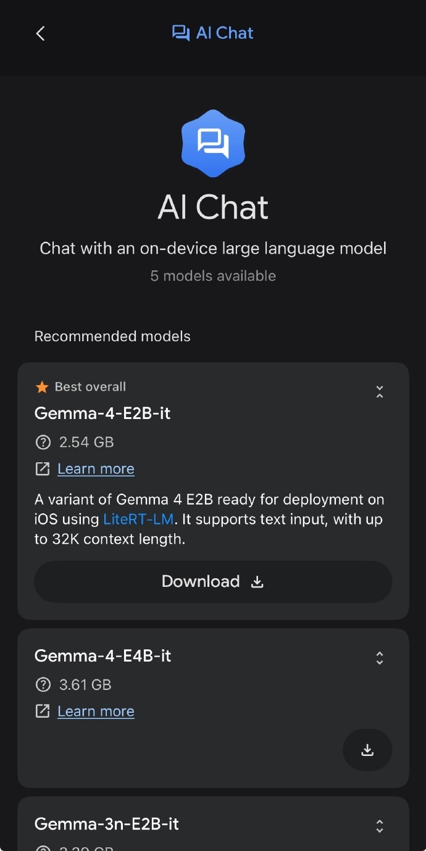
Task: Download Gemma-4-E4B-it using its download icon
Action: 367,750
